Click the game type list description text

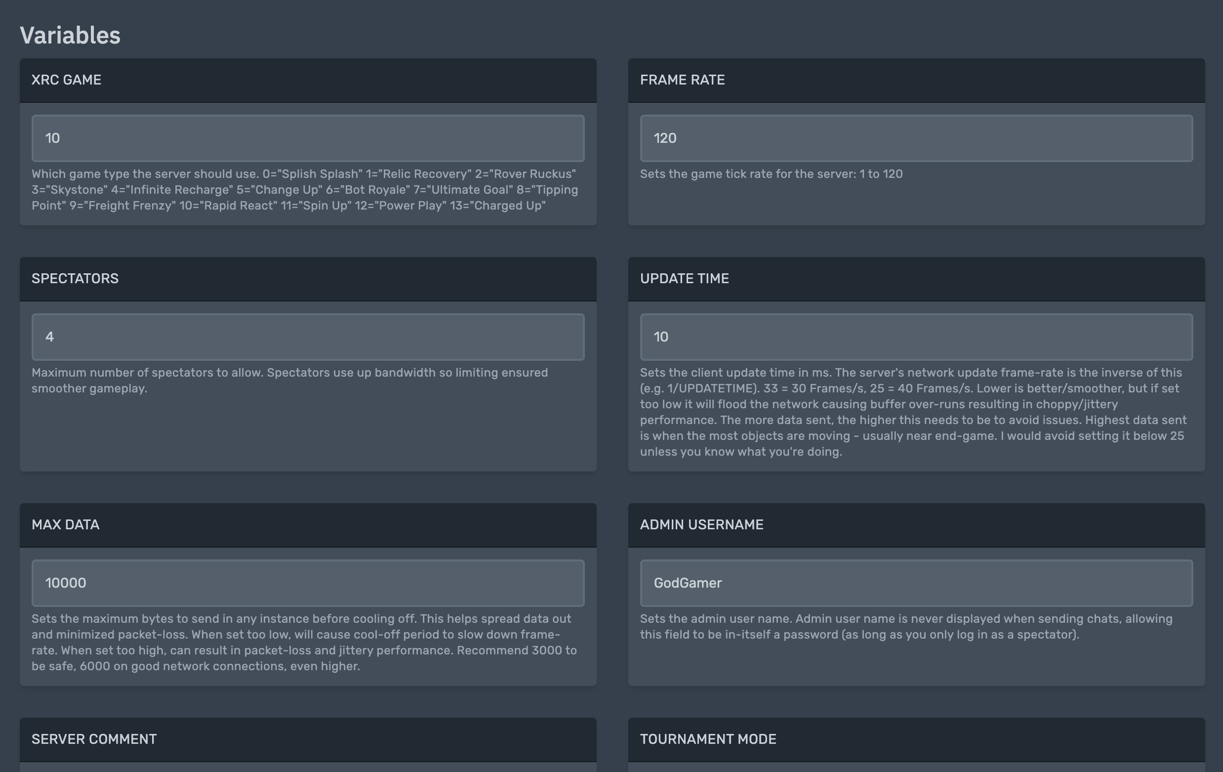pos(305,190)
